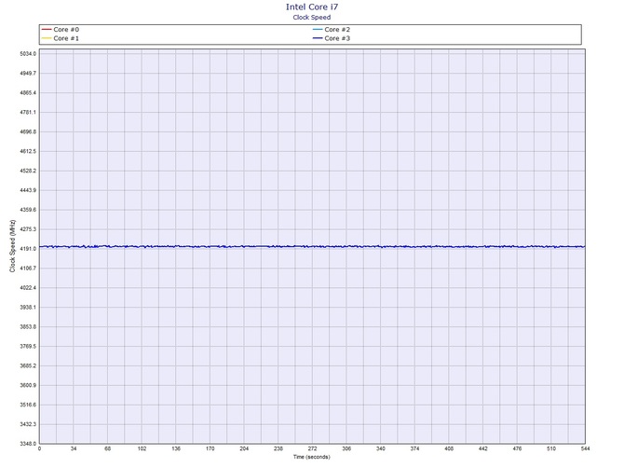Click the clock speed trace line in the chart
624x468 pixels.
312,246
